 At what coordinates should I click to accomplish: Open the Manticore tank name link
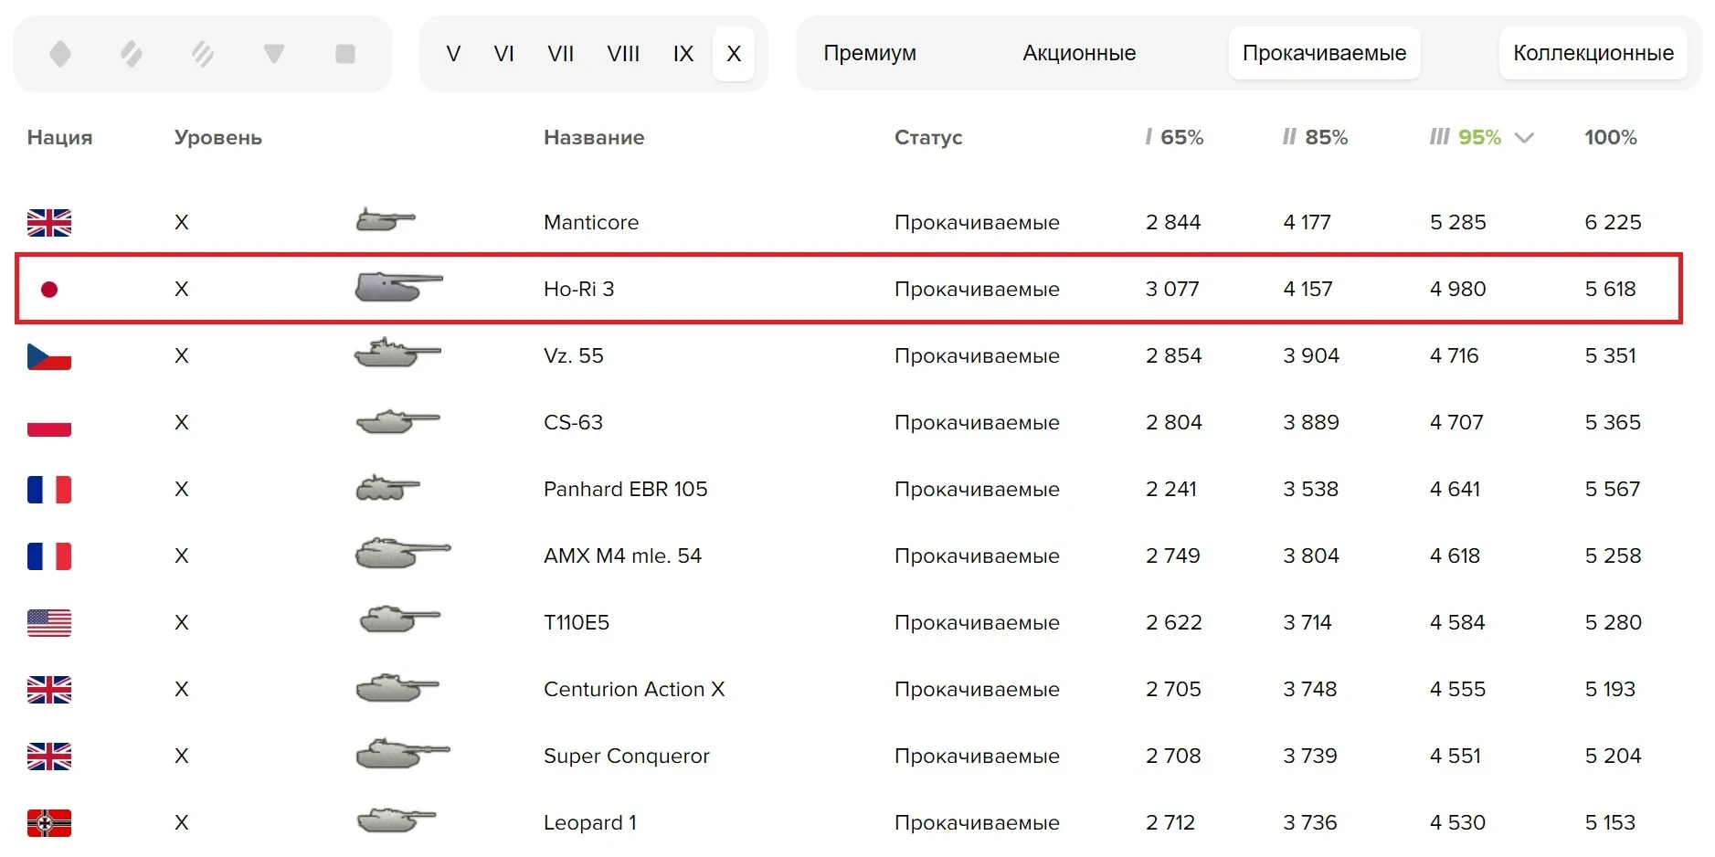(591, 222)
